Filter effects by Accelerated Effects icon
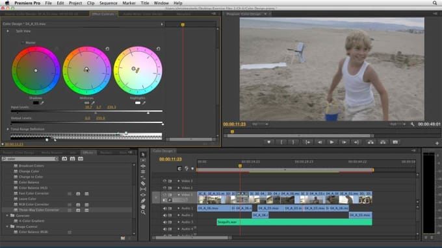This screenshot has width=442, height=248. pyautogui.click(x=64, y=159)
